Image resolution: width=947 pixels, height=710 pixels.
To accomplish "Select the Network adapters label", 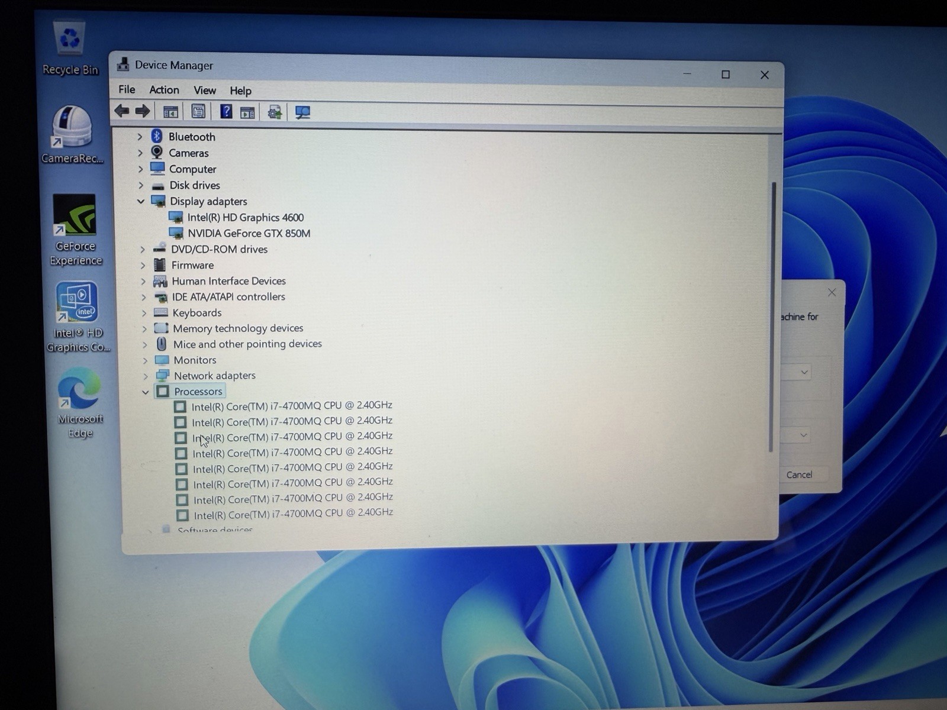I will [x=215, y=376].
